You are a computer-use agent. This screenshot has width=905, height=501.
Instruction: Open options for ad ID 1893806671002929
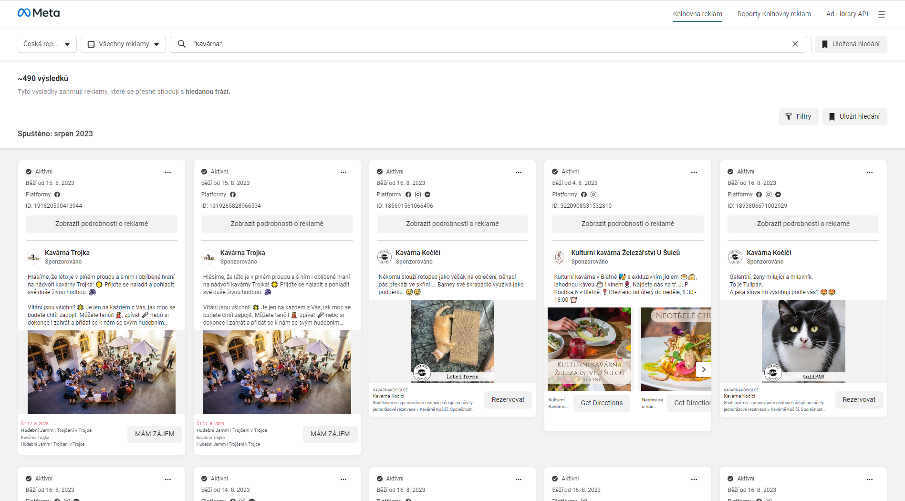(x=870, y=173)
